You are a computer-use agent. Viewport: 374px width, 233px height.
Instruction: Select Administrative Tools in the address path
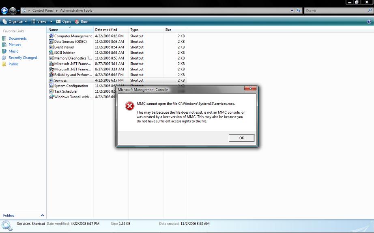[76, 11]
